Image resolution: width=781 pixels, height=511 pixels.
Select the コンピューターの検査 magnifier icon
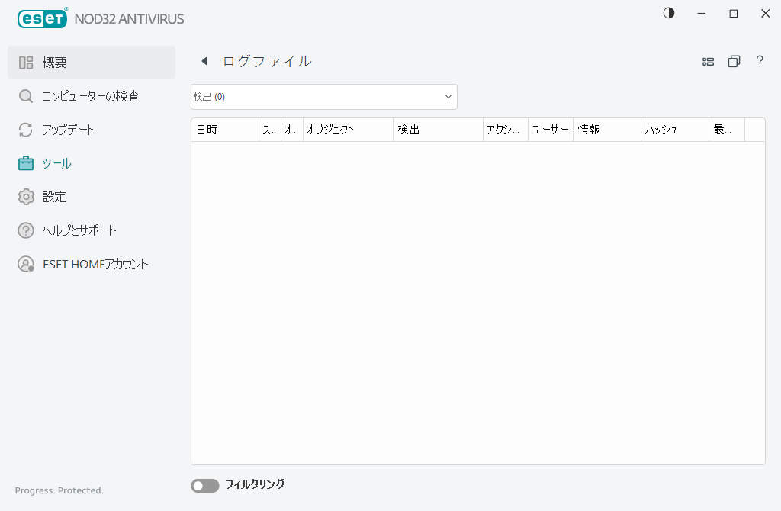pos(25,96)
